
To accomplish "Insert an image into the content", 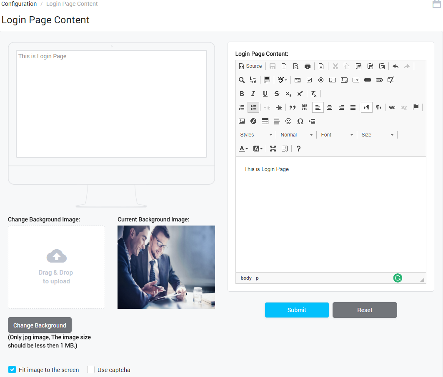I will tap(242, 121).
